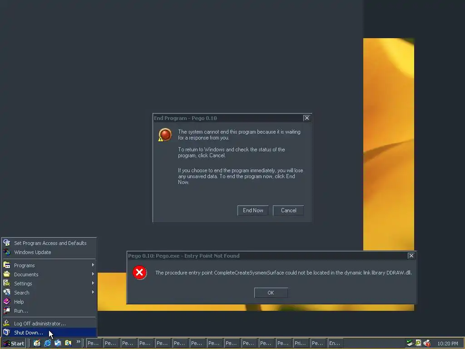Expand the Programs submenu arrow
465x349 pixels.
coord(93,264)
